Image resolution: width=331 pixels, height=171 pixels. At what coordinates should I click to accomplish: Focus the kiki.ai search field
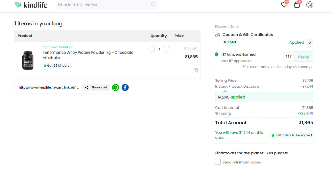tap(103, 4)
